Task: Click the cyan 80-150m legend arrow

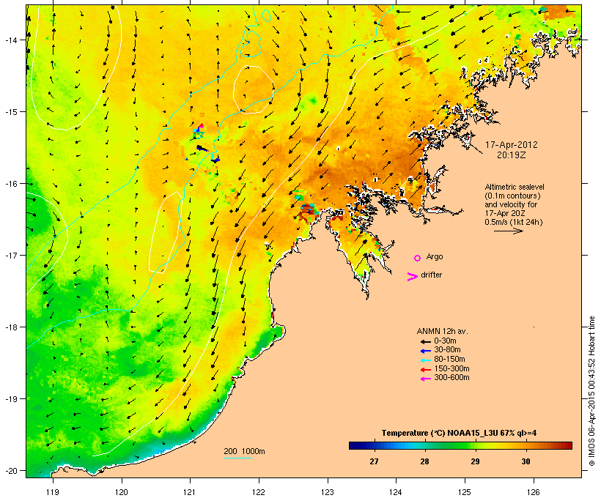Action: pyautogui.click(x=425, y=360)
